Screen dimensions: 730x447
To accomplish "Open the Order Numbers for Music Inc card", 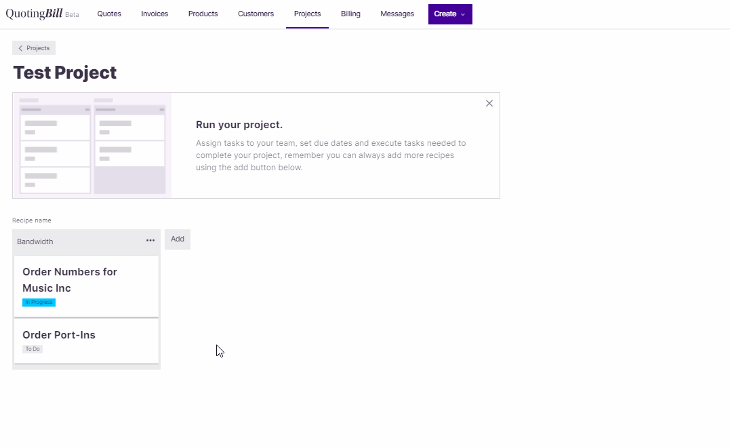I will point(86,286).
